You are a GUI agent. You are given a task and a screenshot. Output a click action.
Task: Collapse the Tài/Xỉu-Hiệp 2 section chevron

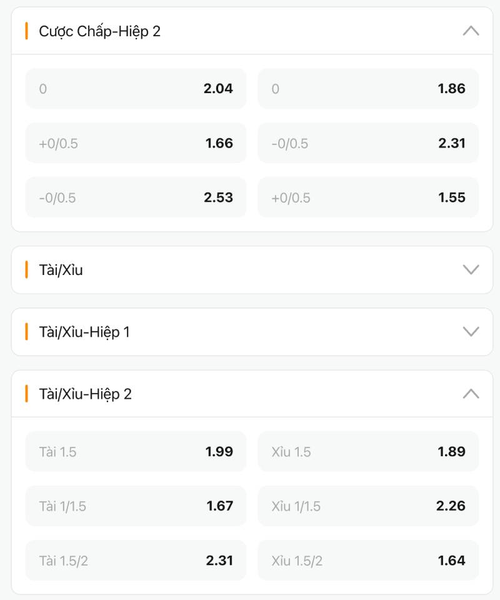pyautogui.click(x=471, y=394)
